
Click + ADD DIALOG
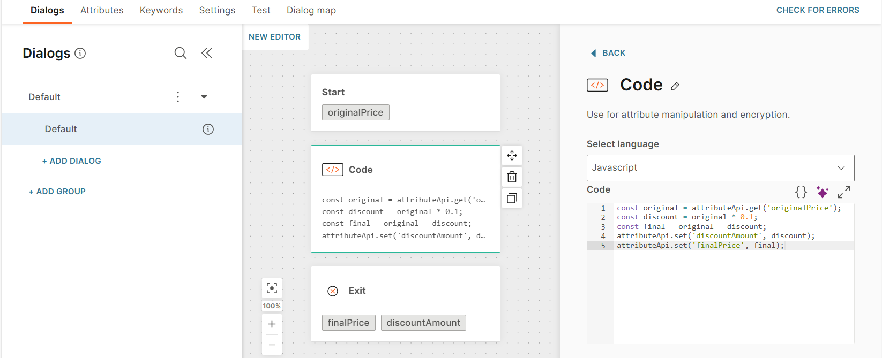point(72,161)
